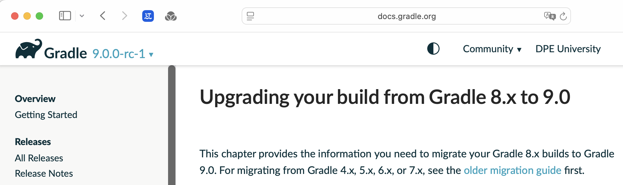
Task: Open the DPE University menu item
Action: pos(568,49)
